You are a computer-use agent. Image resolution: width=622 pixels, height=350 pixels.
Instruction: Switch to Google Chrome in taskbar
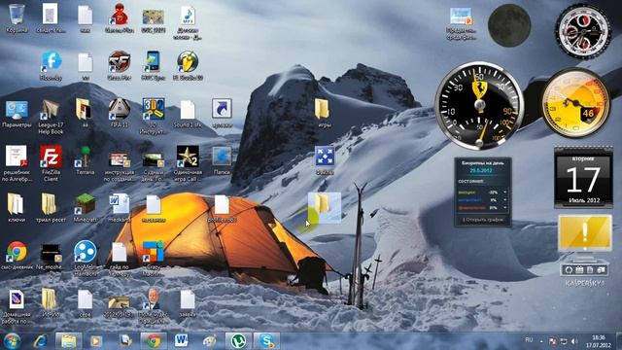click(x=154, y=341)
